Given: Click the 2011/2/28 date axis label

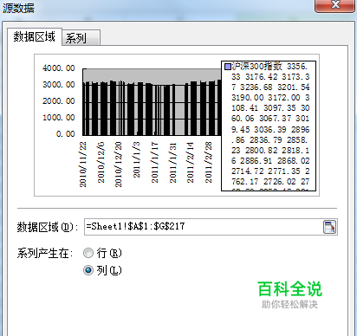Looking at the screenshot, I should (x=209, y=162).
